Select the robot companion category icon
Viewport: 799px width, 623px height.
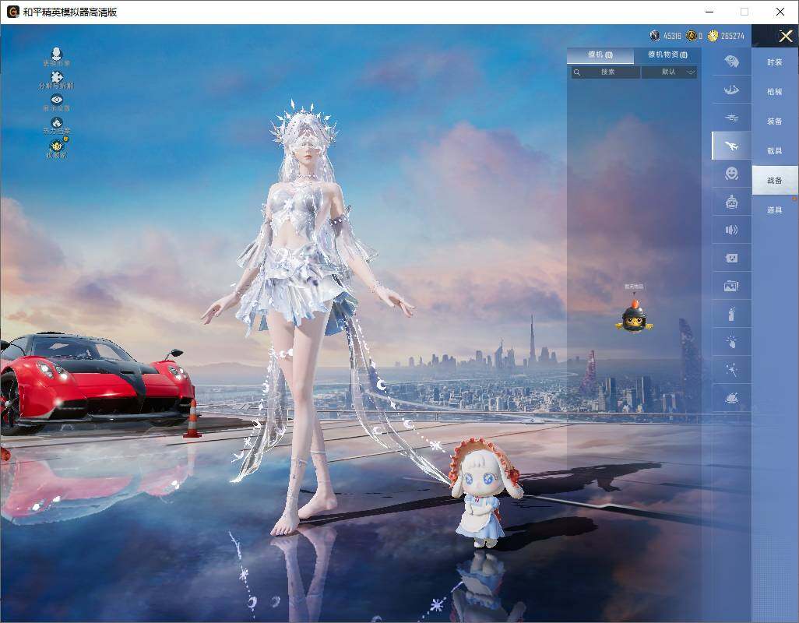pos(731,202)
